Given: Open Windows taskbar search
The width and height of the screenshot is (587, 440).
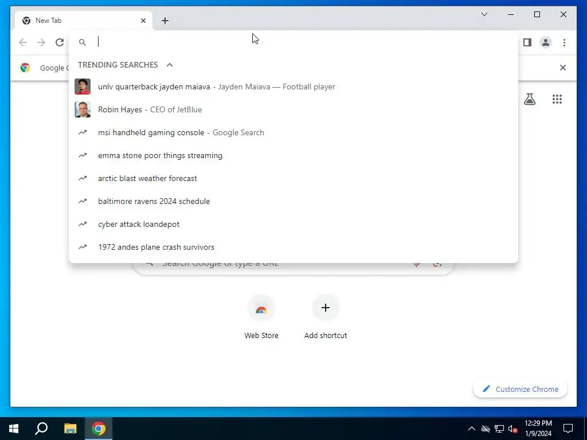Looking at the screenshot, I should click(x=41, y=429).
